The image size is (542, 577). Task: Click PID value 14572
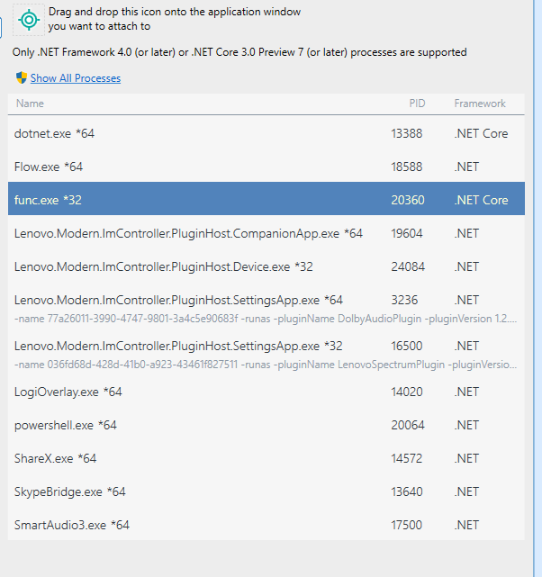pyautogui.click(x=407, y=458)
